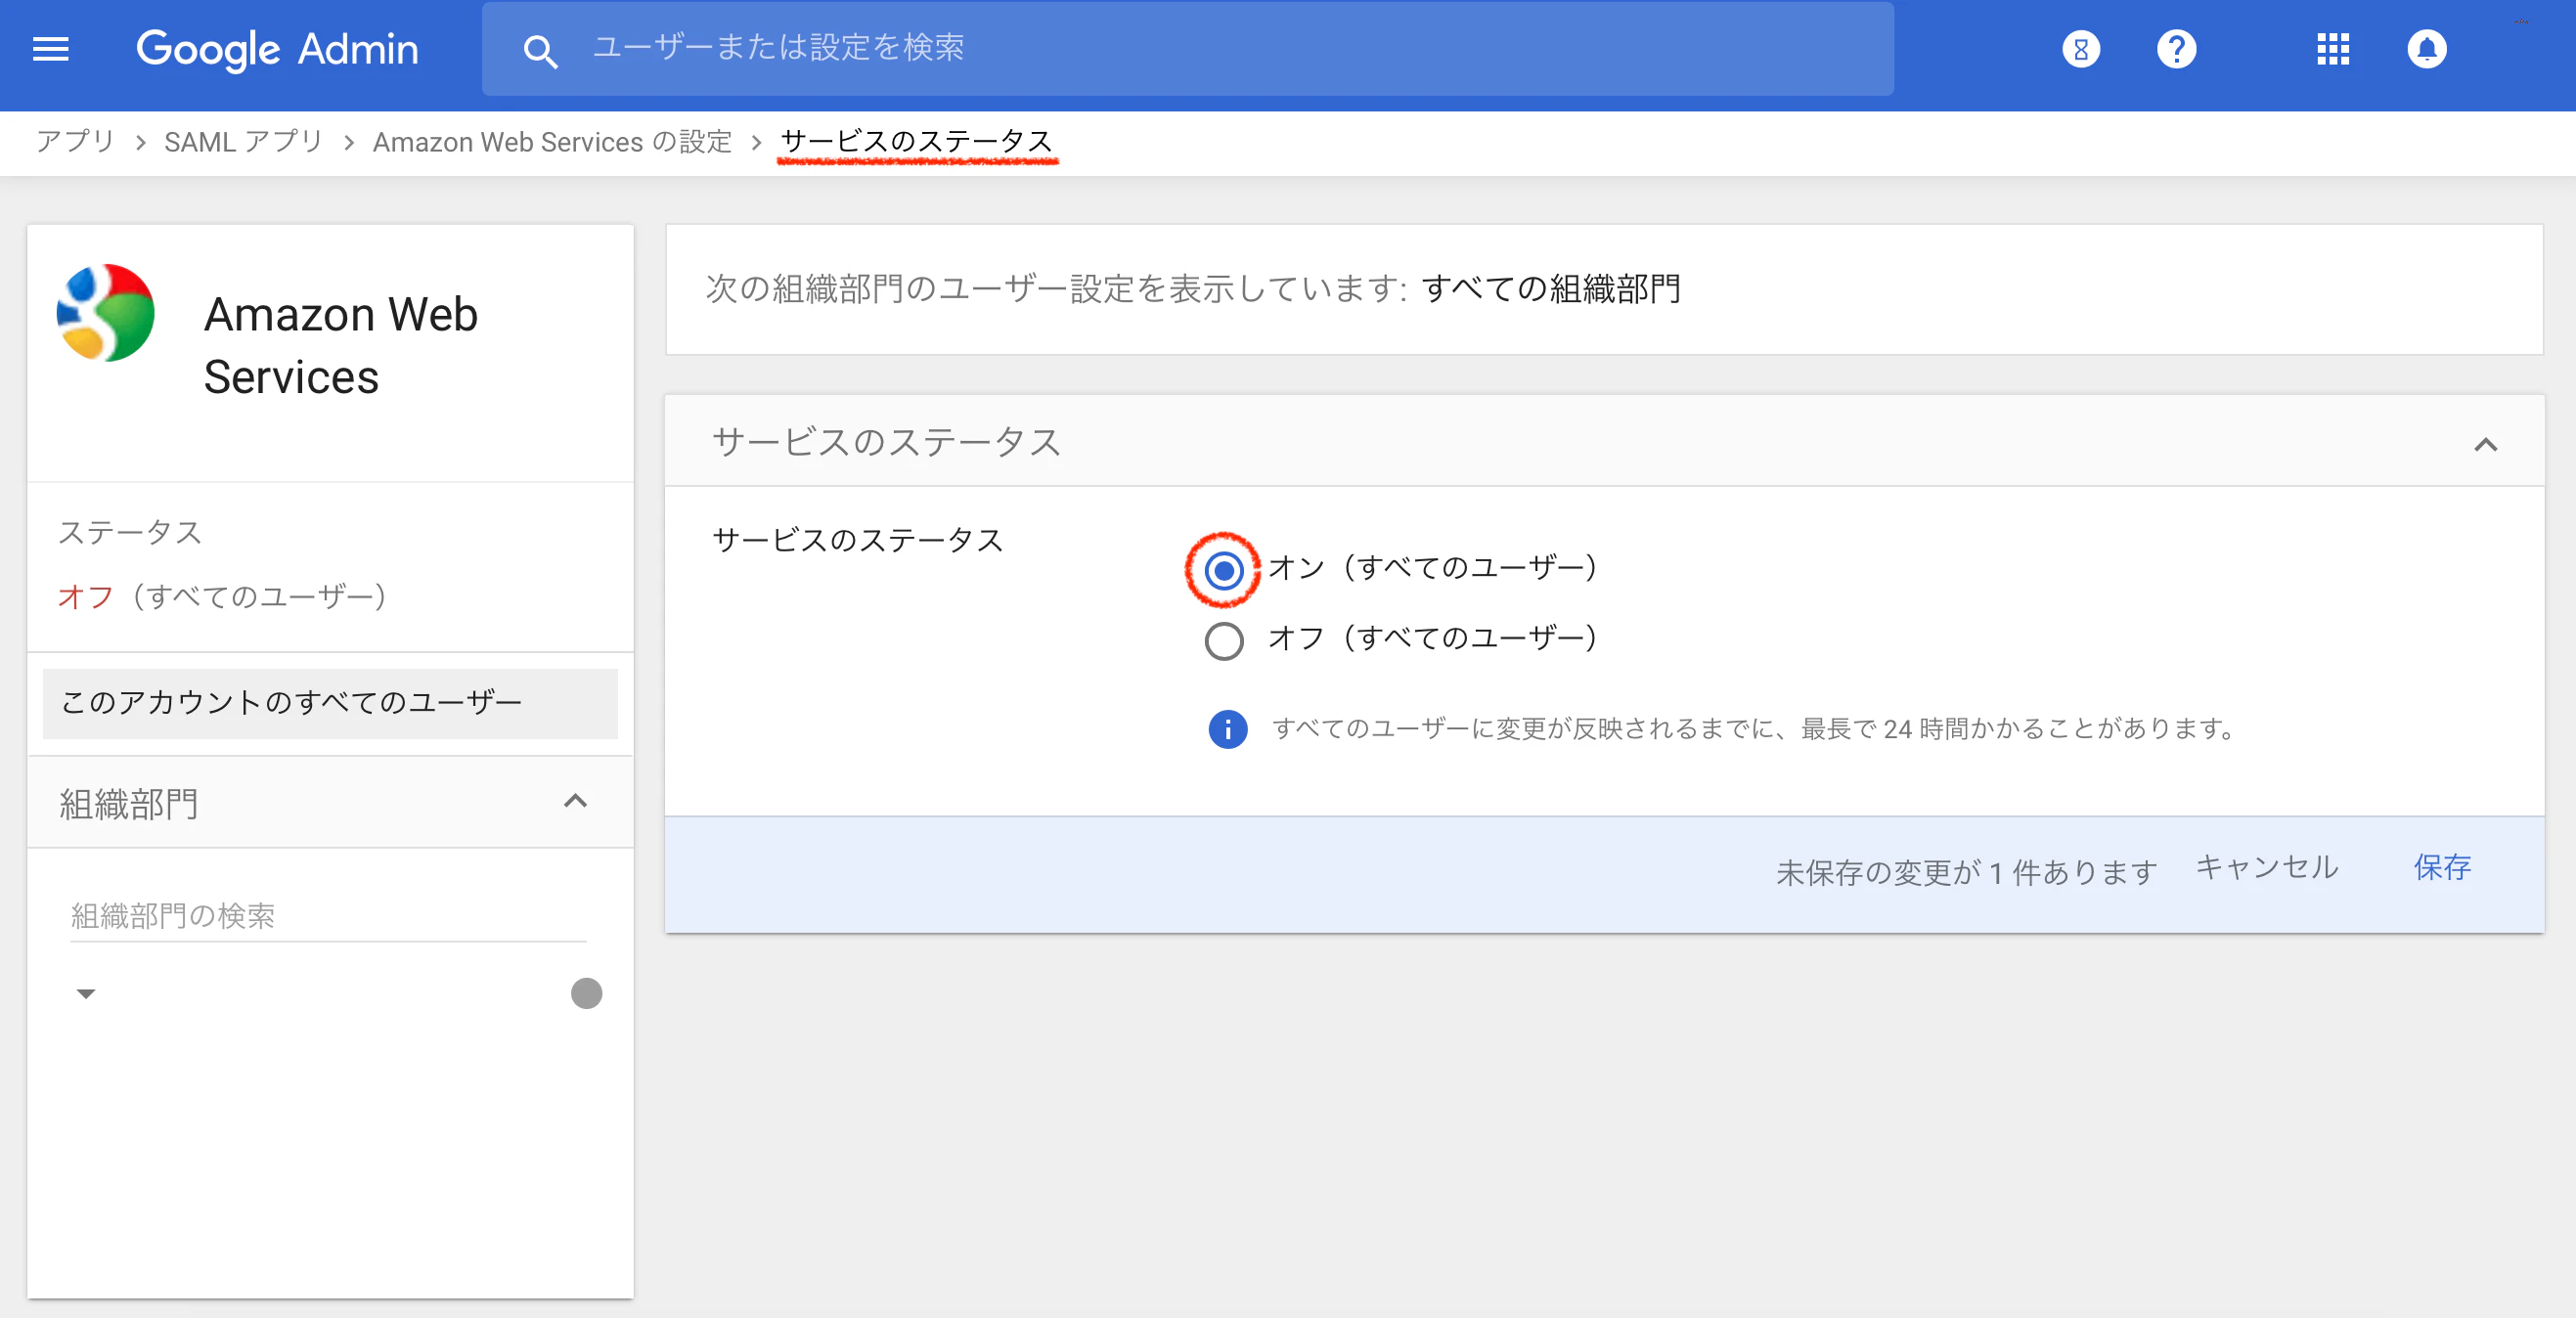Focus the user or settings search field
This screenshot has width=2576, height=1318.
(x=1187, y=49)
